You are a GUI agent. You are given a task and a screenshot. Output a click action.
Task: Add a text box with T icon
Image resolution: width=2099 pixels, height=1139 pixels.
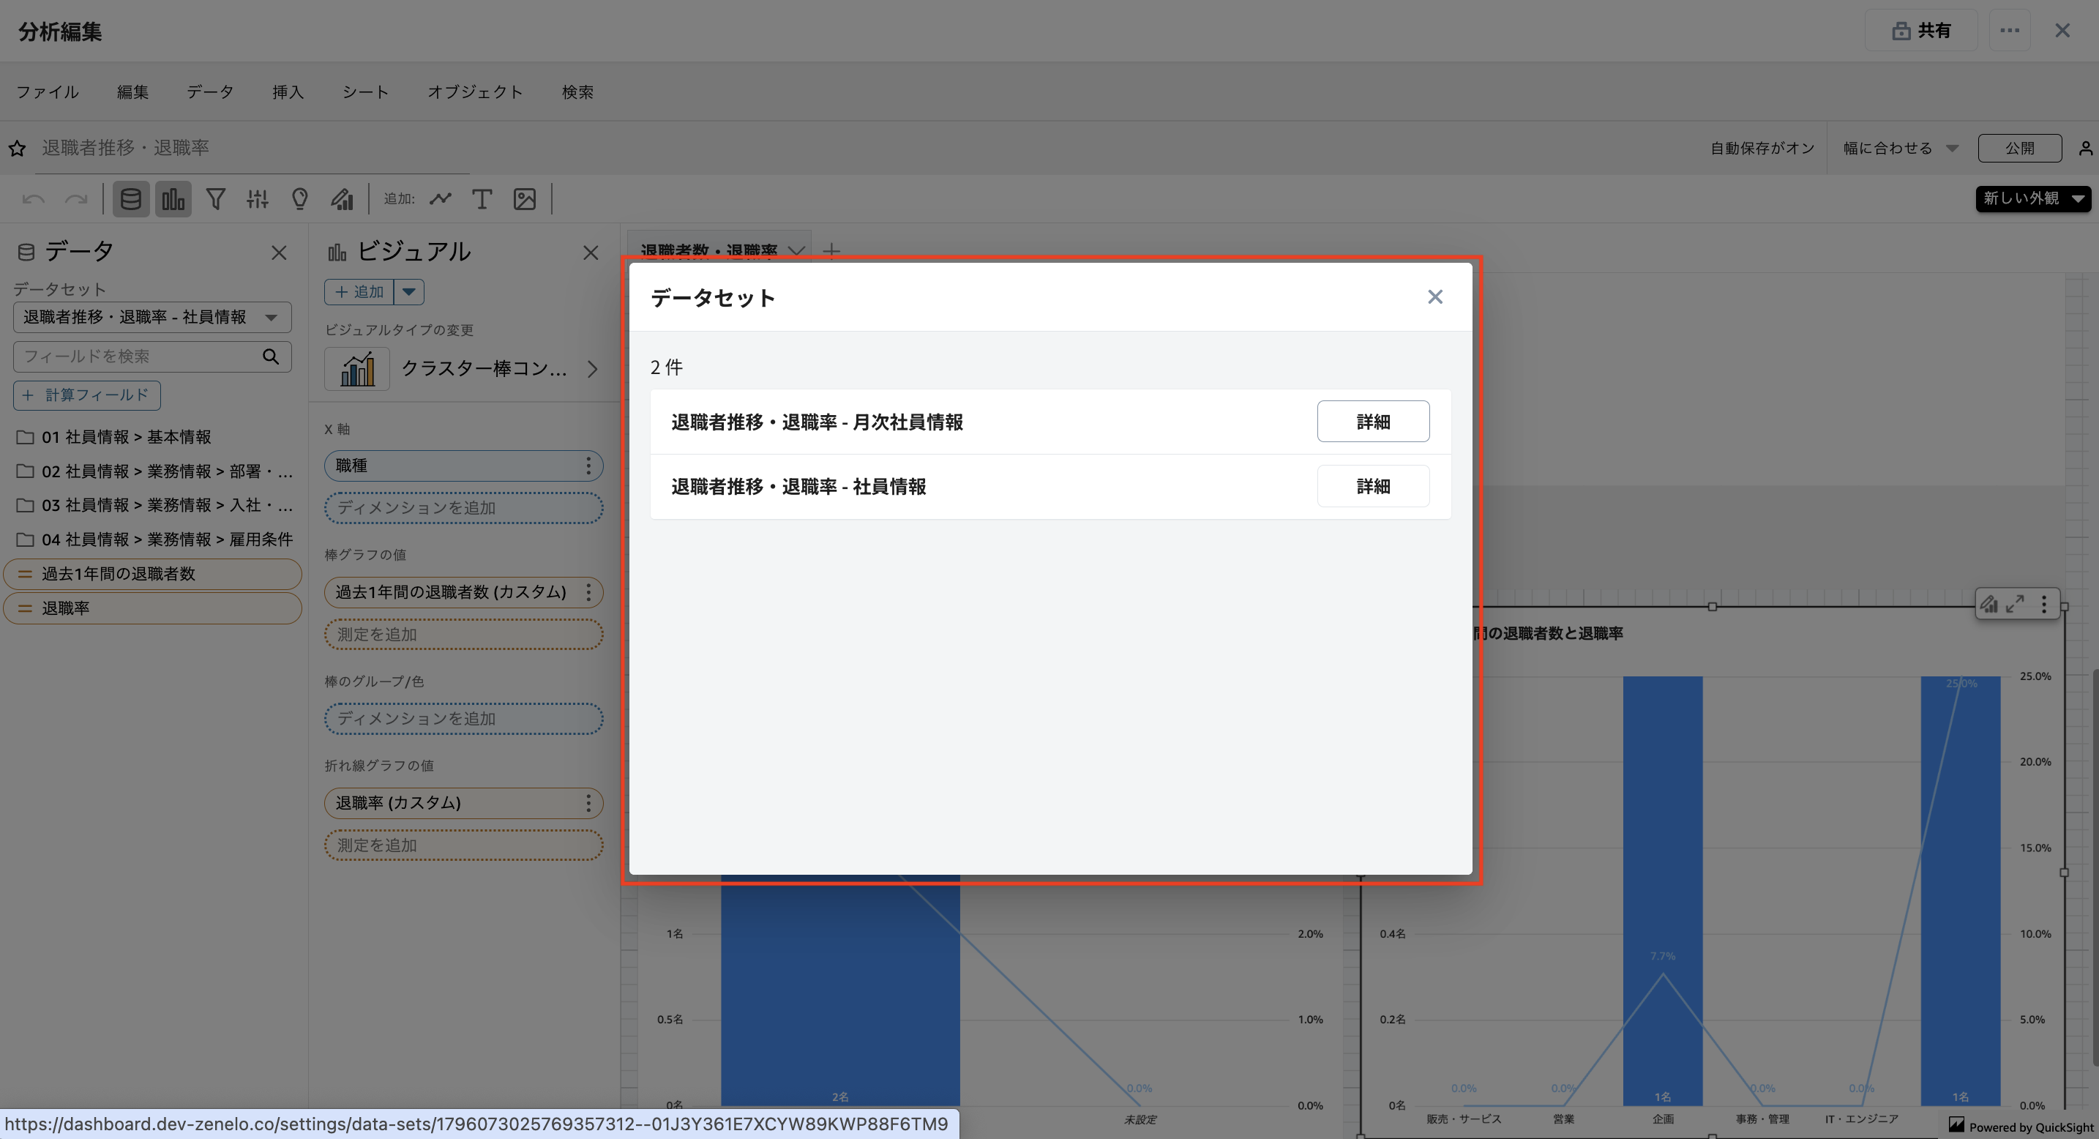482,199
